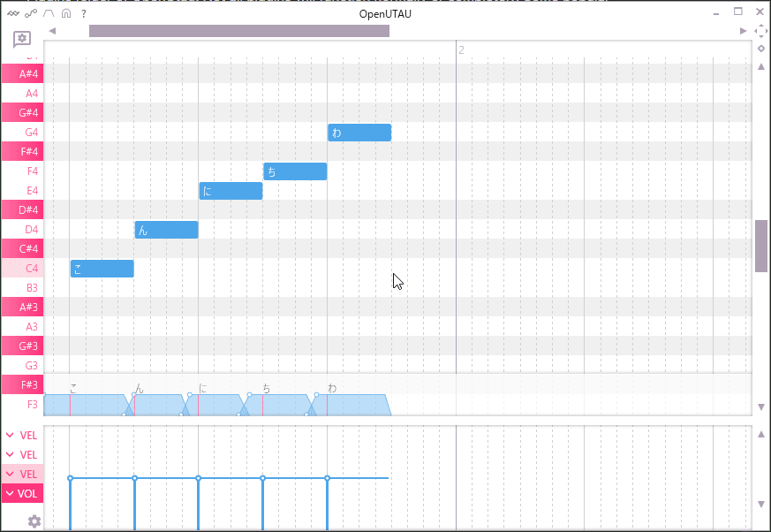Toggle pitch curve points icon
The image size is (771, 532).
coord(31,13)
